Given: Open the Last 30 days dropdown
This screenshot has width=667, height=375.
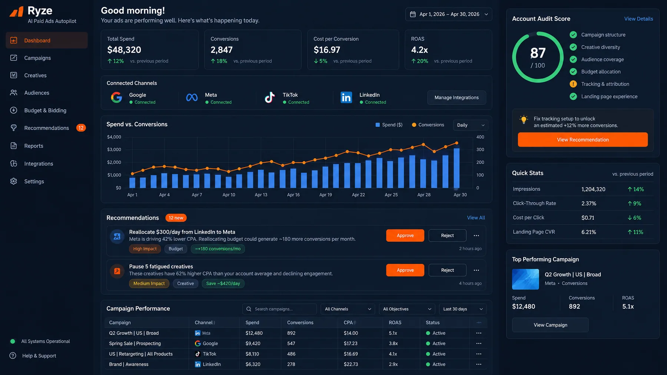Looking at the screenshot, I should coord(463,309).
